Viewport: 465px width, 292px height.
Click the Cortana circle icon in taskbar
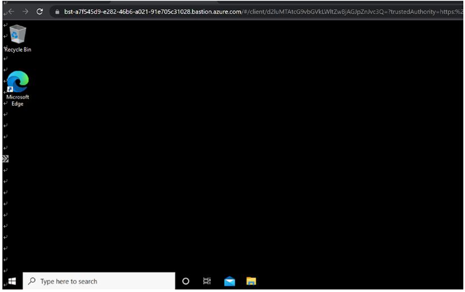point(186,281)
